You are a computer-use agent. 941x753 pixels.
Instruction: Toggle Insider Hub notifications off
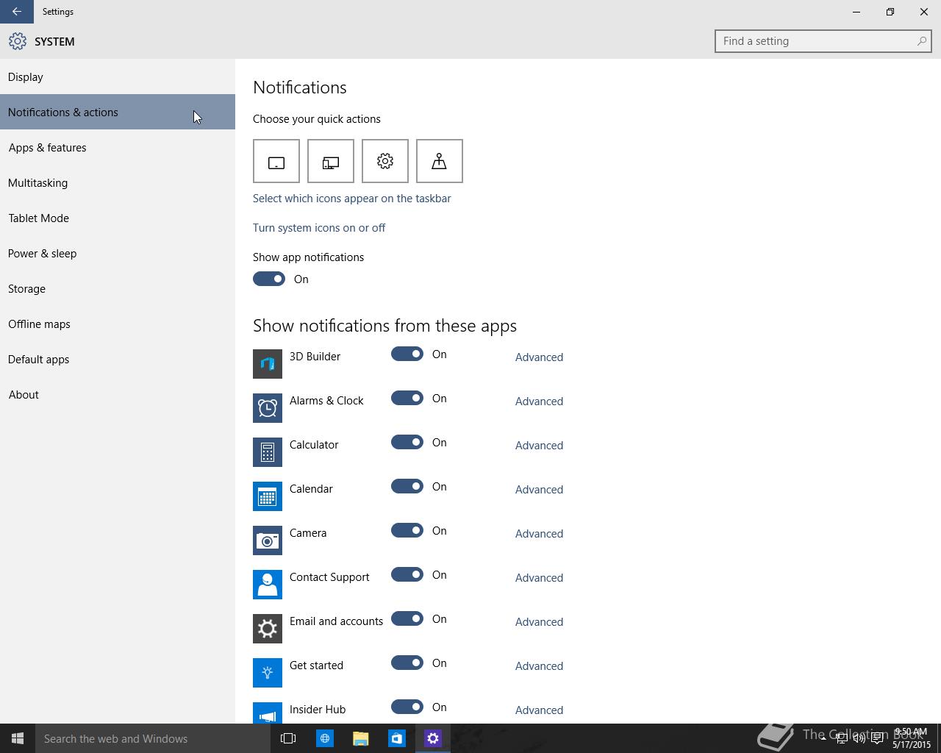407,707
